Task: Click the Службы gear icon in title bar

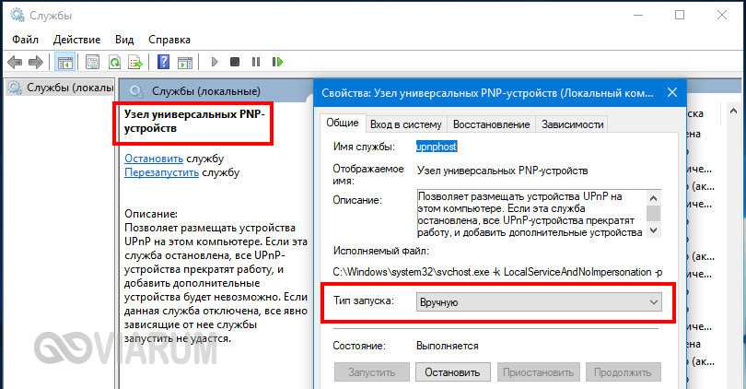Action: 17,16
